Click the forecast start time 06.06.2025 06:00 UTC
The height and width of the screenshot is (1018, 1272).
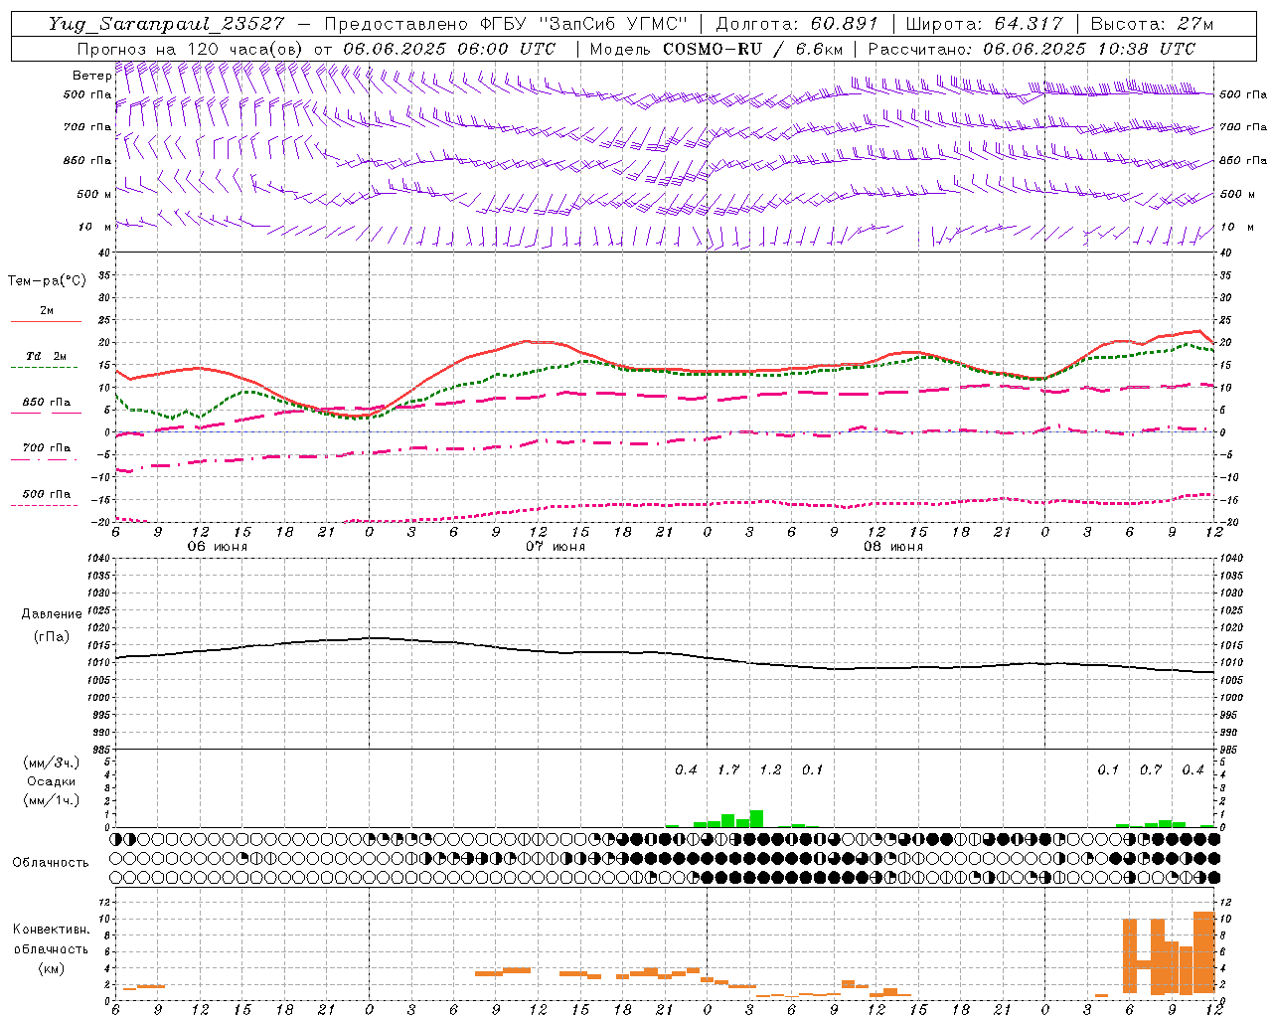449,49
